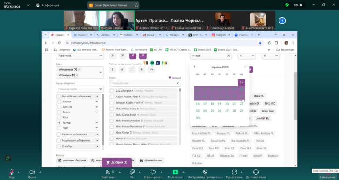
Task: Click the bookmark star in the address bar
Action: [260, 43]
